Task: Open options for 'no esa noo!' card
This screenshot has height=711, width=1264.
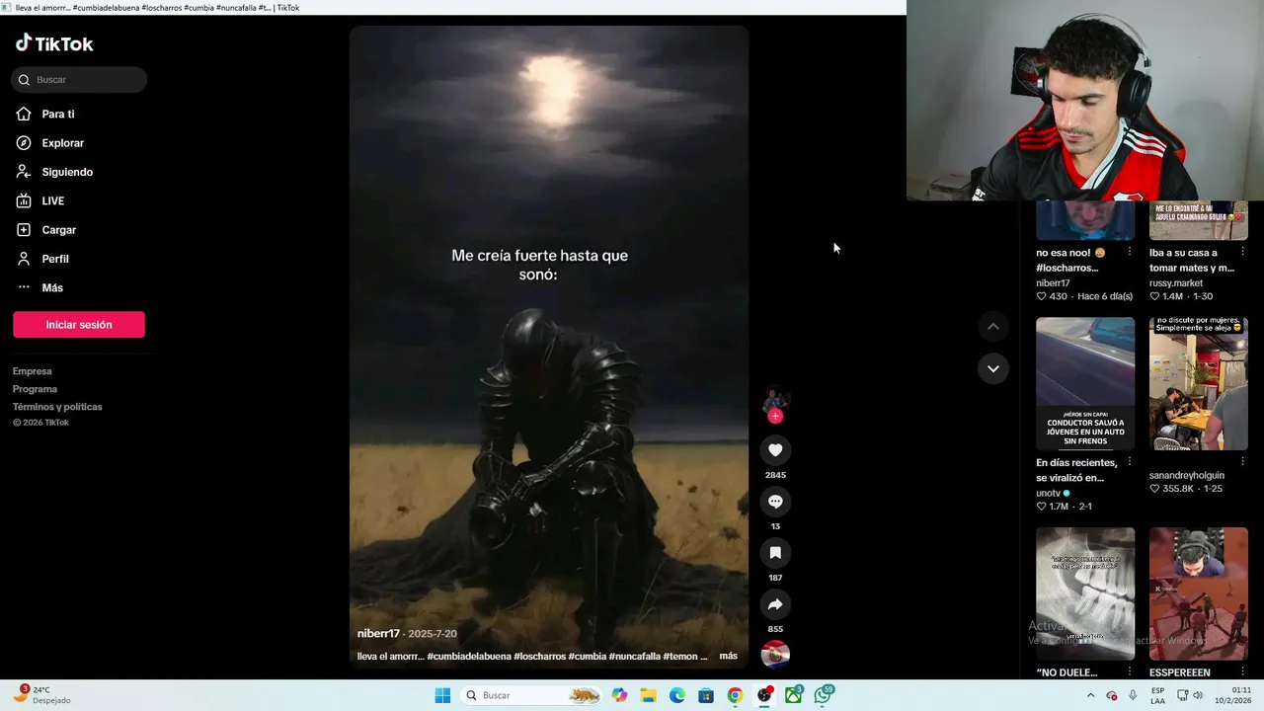Action: click(x=1130, y=253)
